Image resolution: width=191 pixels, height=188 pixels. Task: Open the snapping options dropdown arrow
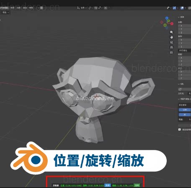click(102, 8)
